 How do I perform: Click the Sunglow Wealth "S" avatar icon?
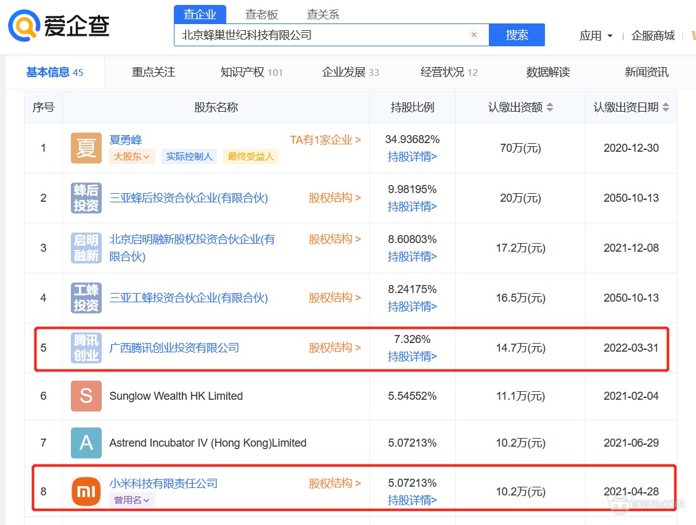[x=86, y=396]
